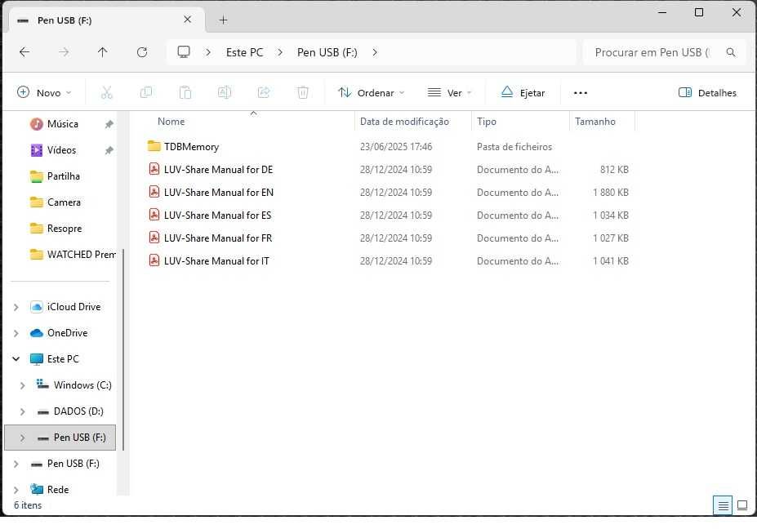The height and width of the screenshot is (529, 757).
Task: Open the Partilha folder in sidebar
Action: [x=63, y=176]
